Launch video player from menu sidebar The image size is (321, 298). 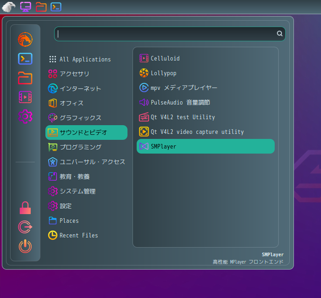pos(25,97)
